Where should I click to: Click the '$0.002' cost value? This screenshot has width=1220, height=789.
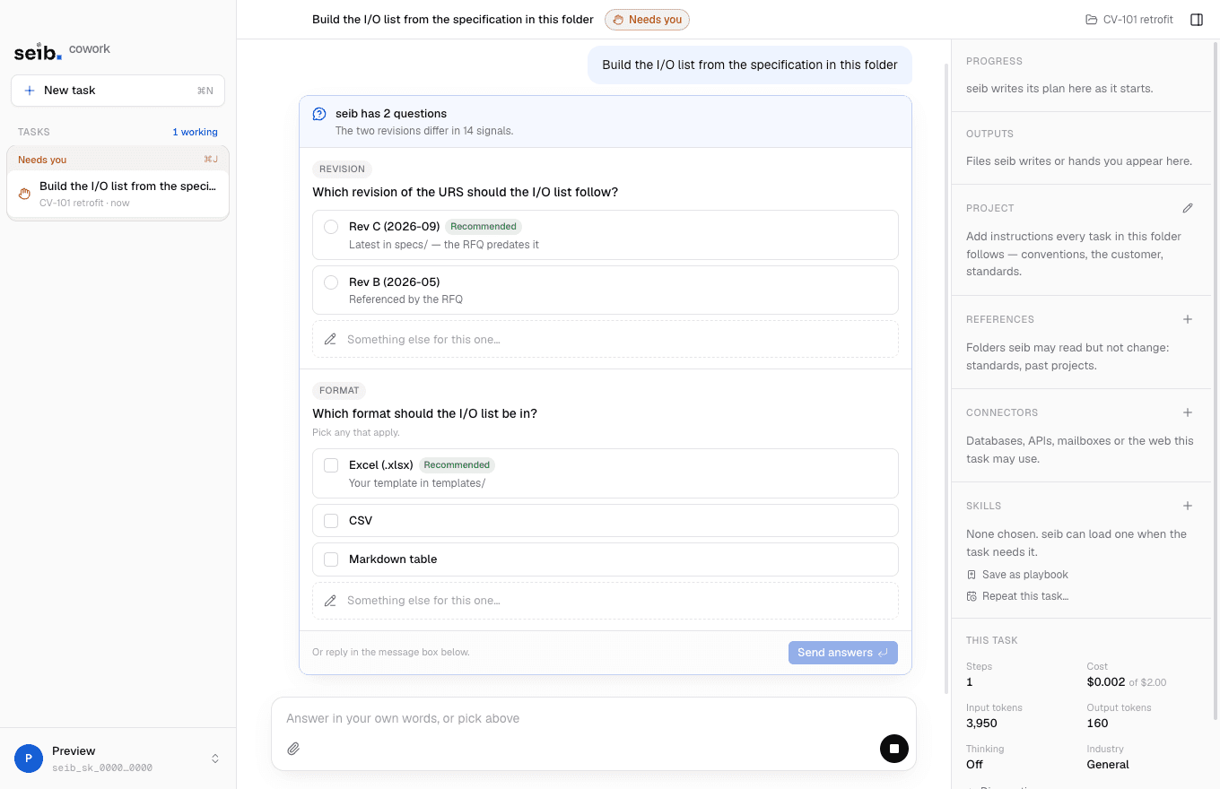point(1106,682)
